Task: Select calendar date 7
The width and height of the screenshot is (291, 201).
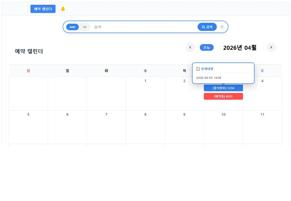Action: pos(106,114)
